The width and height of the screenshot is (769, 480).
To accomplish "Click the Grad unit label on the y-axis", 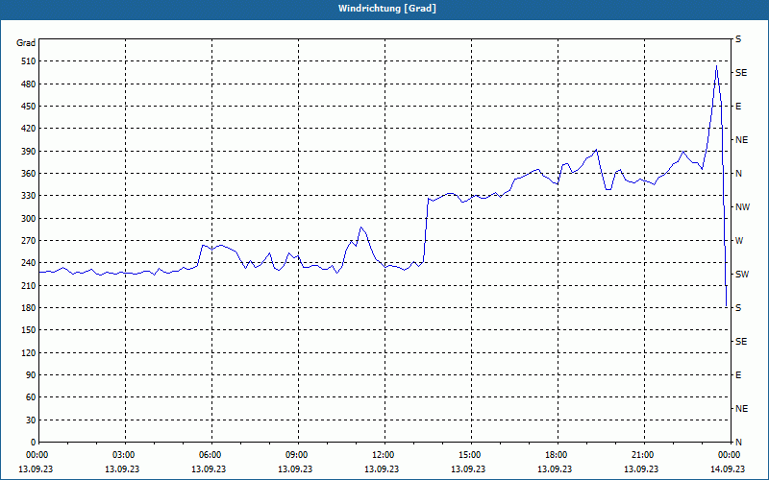I will (x=26, y=43).
